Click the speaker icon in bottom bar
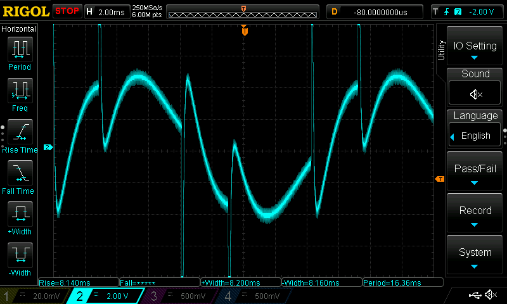 490,294
